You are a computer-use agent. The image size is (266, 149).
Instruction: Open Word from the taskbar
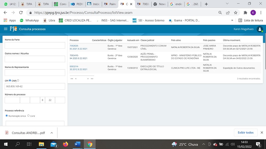coord(77,144)
